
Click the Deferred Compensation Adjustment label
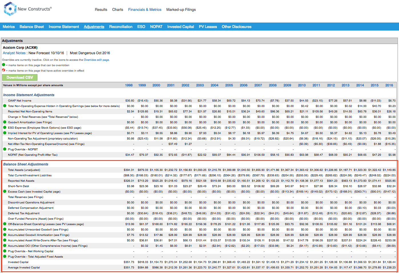31,208
